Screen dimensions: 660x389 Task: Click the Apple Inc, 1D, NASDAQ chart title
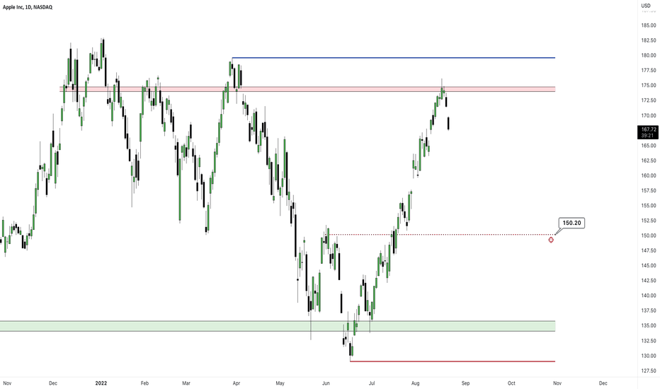click(x=28, y=7)
